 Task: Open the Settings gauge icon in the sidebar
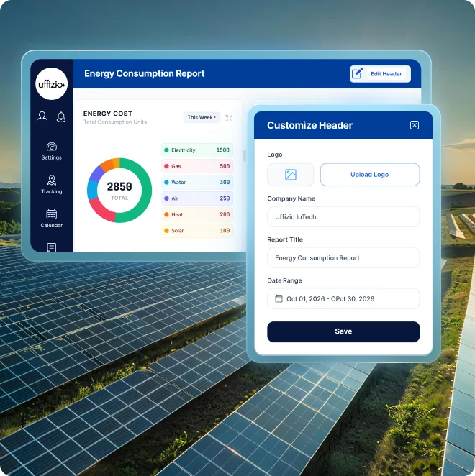click(51, 147)
